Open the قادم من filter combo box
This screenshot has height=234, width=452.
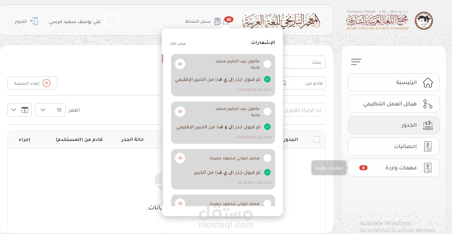point(304,83)
